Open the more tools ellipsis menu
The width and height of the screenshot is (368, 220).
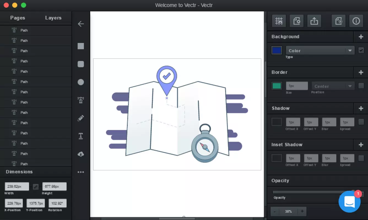pyautogui.click(x=81, y=172)
